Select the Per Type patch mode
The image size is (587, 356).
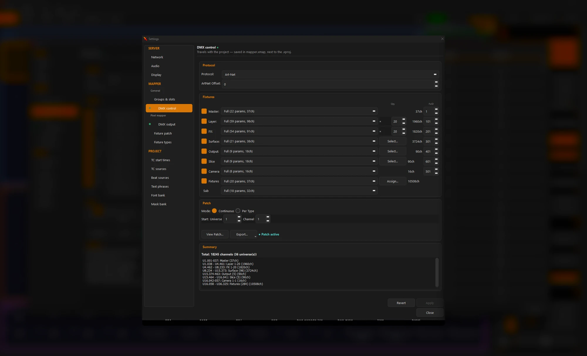238,211
